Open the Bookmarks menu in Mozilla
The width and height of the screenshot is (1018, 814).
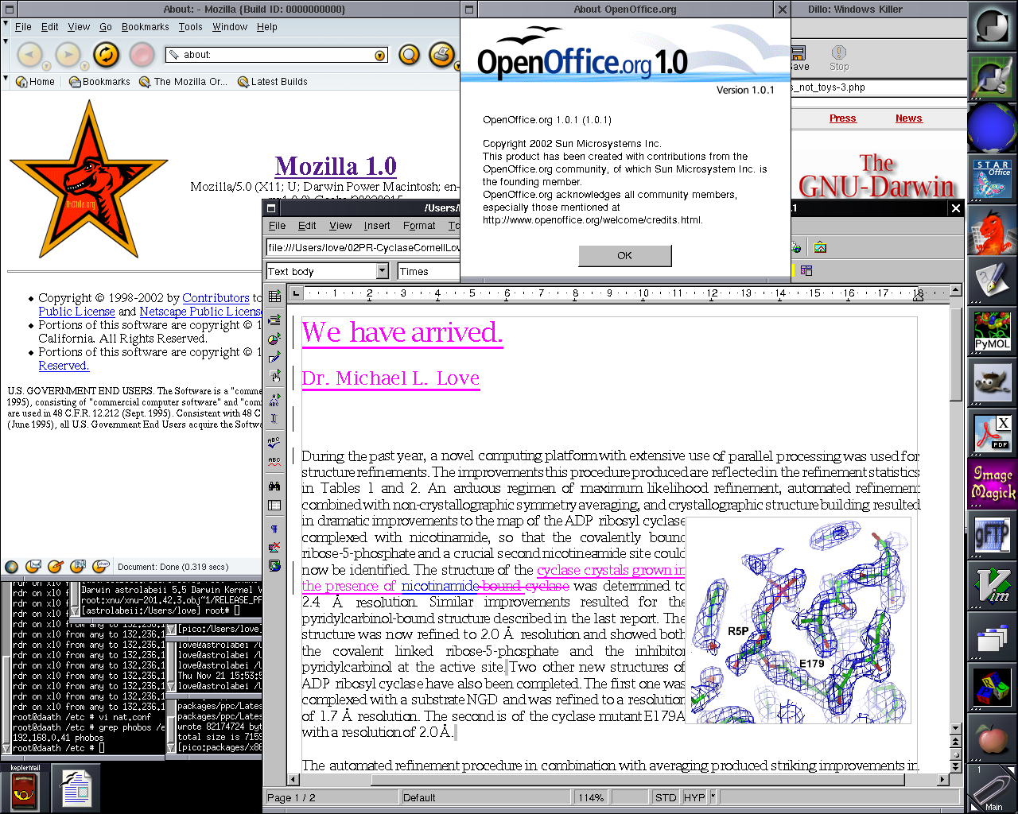point(145,27)
